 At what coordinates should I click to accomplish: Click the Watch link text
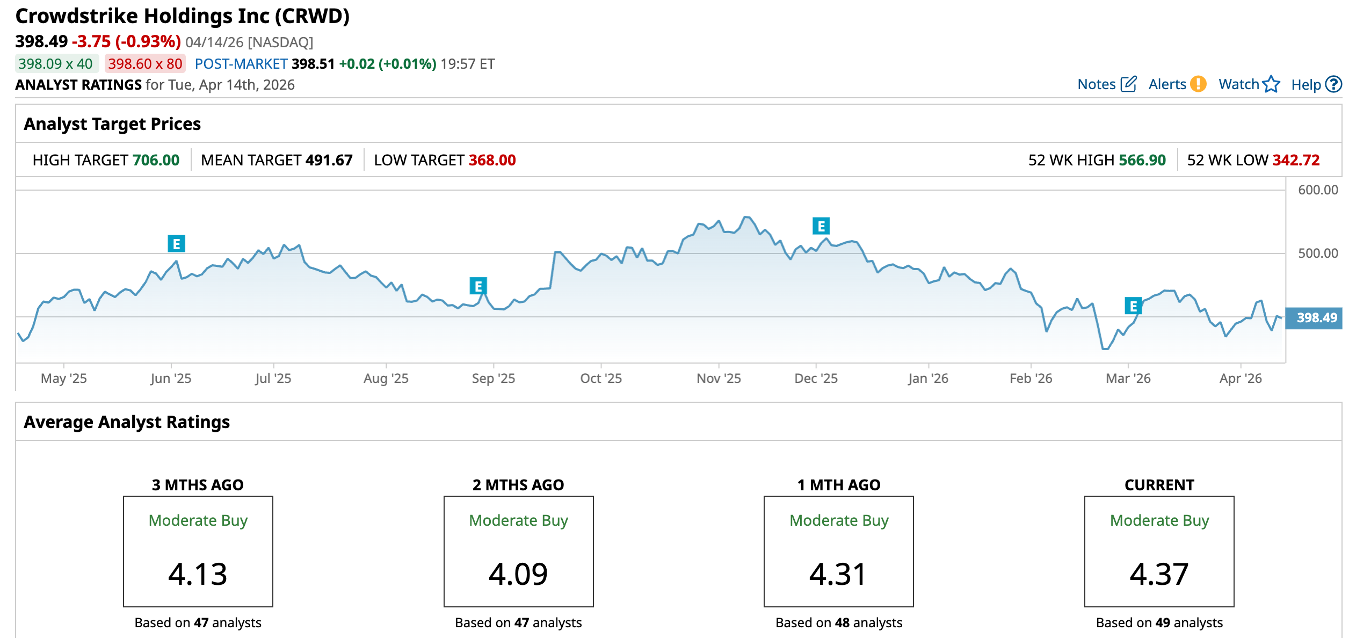(1238, 84)
